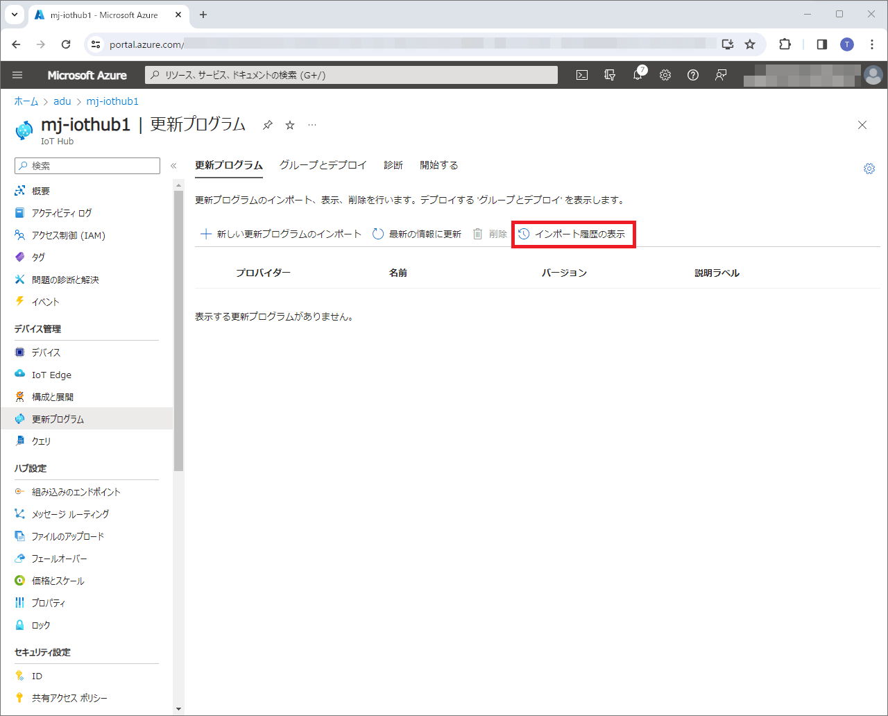Open the more options ellipsis beside title

click(312, 125)
